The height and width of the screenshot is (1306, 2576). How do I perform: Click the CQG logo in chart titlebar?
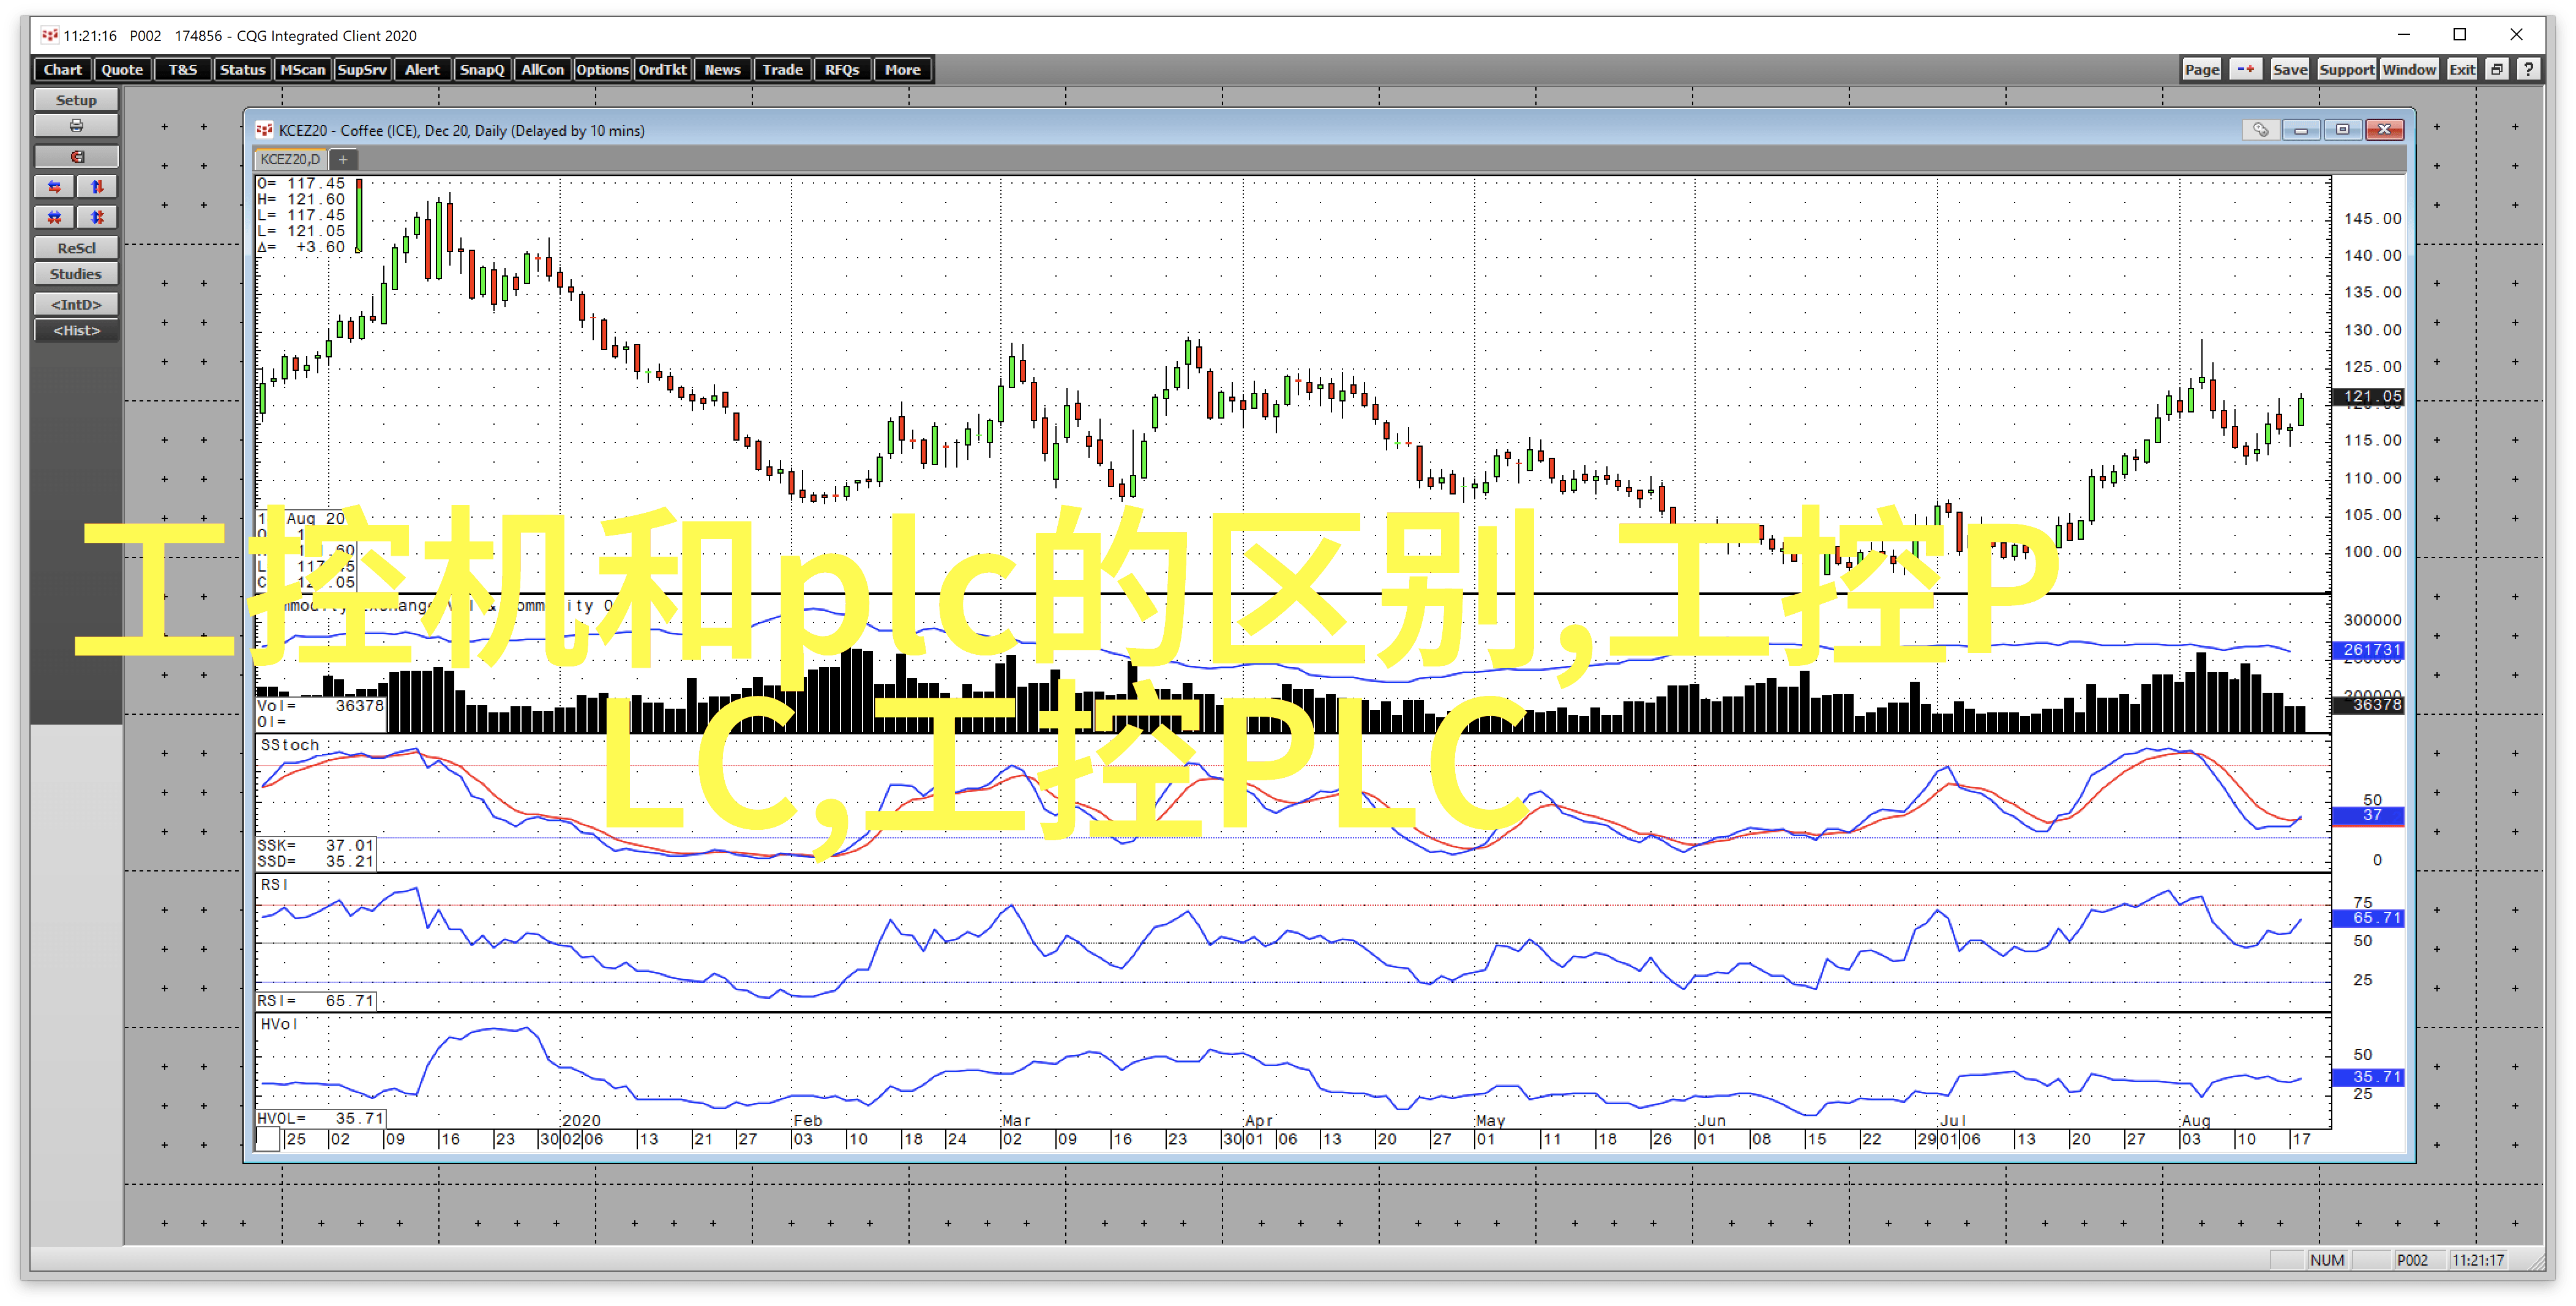pyautogui.click(x=264, y=130)
